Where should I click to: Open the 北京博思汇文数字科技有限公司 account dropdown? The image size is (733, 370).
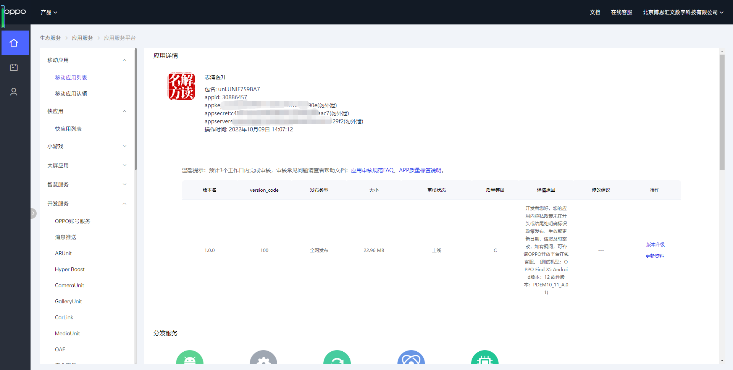tap(683, 12)
